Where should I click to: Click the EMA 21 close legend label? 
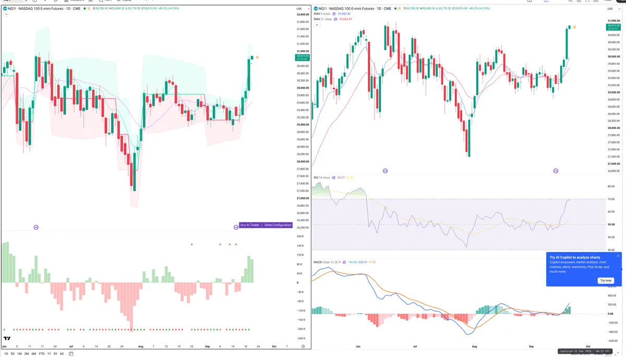click(x=322, y=19)
